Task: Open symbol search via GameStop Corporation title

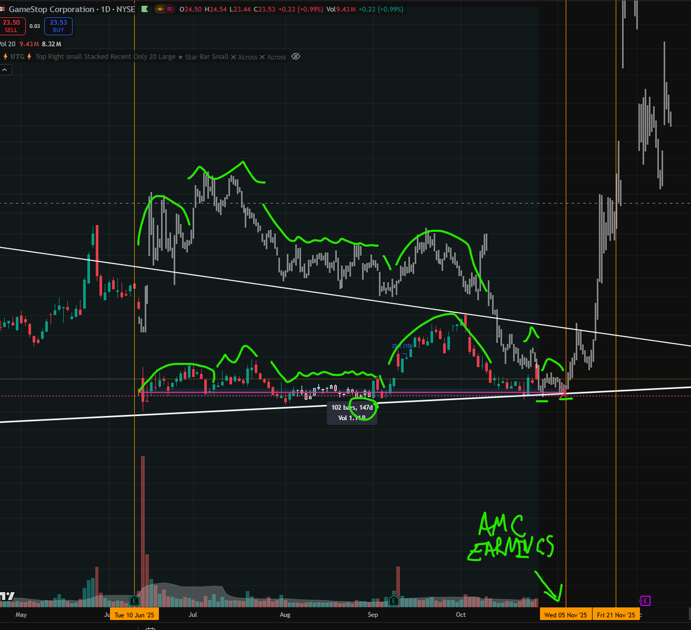Action: [x=51, y=9]
